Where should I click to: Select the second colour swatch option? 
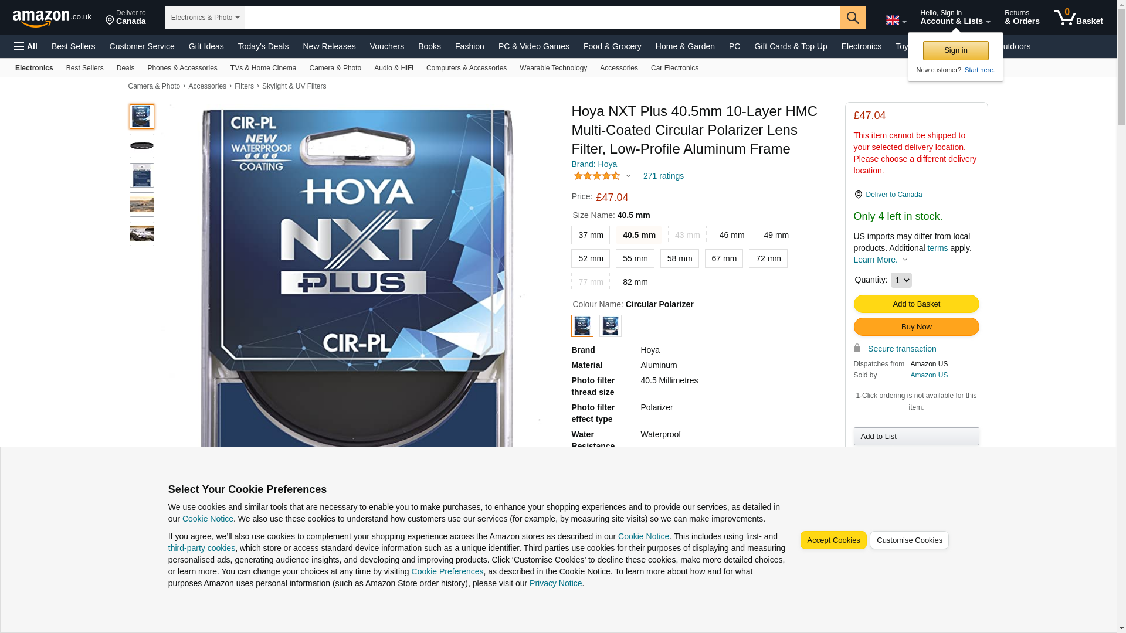click(x=610, y=326)
